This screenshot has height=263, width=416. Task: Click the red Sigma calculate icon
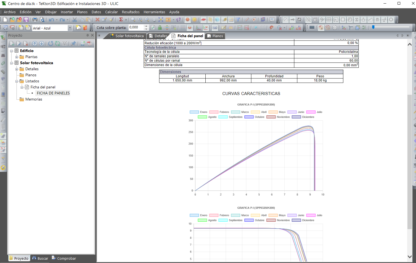click(x=121, y=20)
